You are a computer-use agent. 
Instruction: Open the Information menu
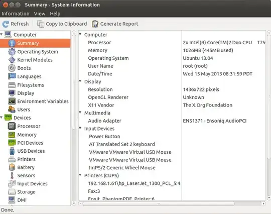[16, 14]
